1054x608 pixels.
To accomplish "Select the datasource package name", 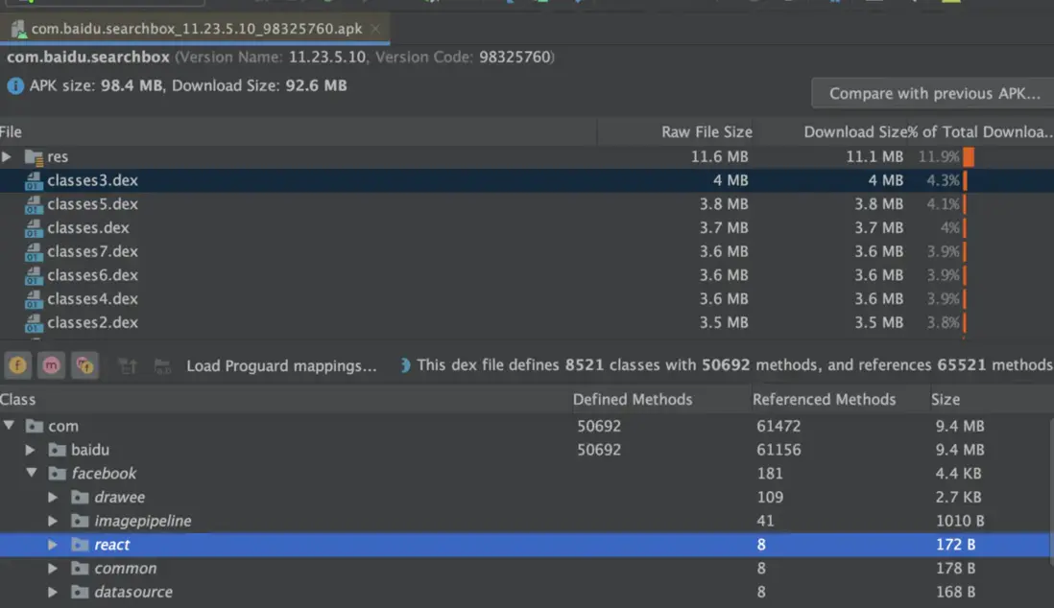I will (x=133, y=592).
